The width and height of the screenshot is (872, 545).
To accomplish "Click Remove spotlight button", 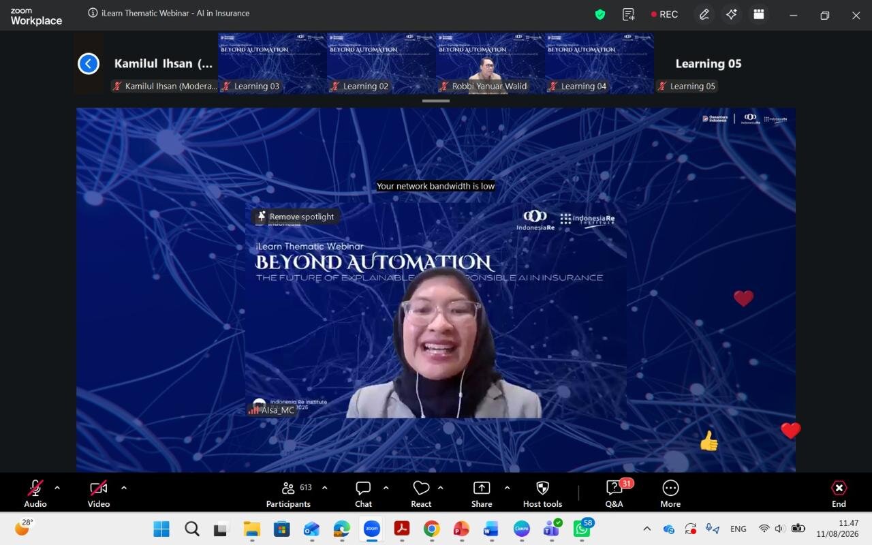I will coord(296,217).
